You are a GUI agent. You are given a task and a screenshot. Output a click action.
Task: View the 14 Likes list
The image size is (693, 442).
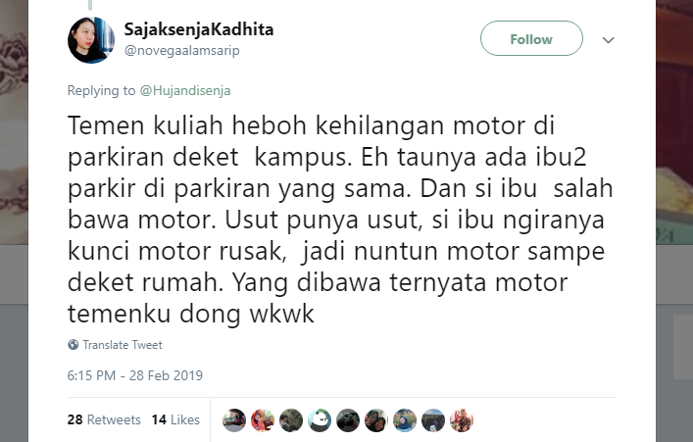coord(175,419)
